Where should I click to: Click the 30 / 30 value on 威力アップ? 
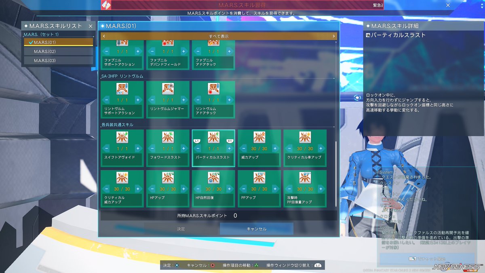pyautogui.click(x=259, y=148)
